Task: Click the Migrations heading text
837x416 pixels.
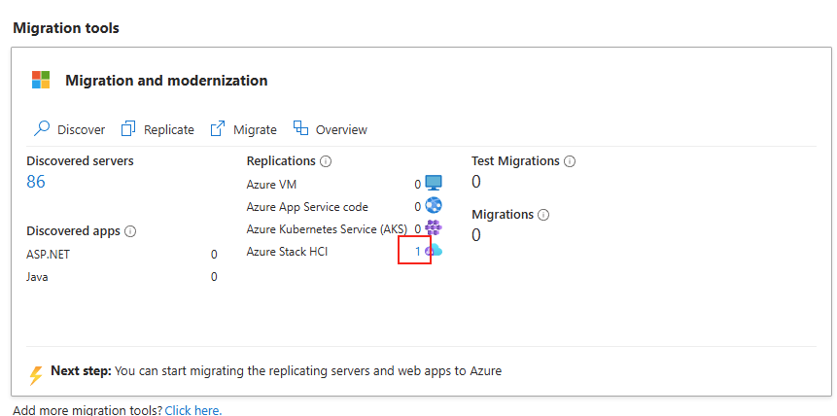Action: [503, 214]
